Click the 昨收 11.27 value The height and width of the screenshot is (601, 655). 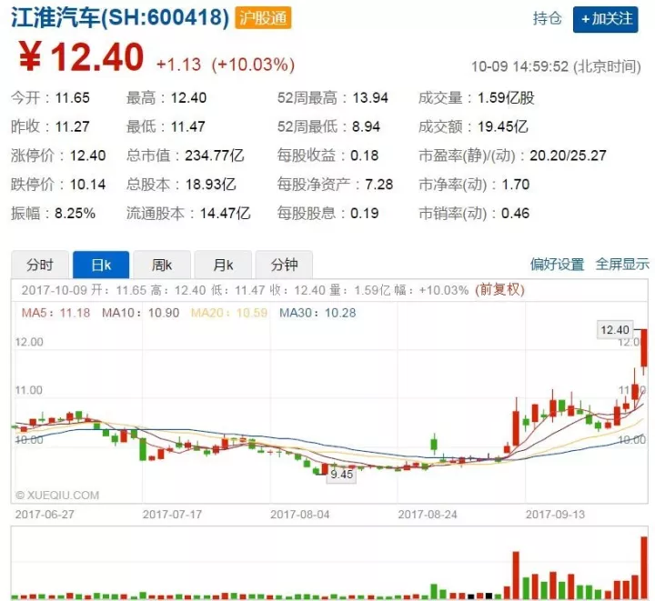[x=72, y=126]
